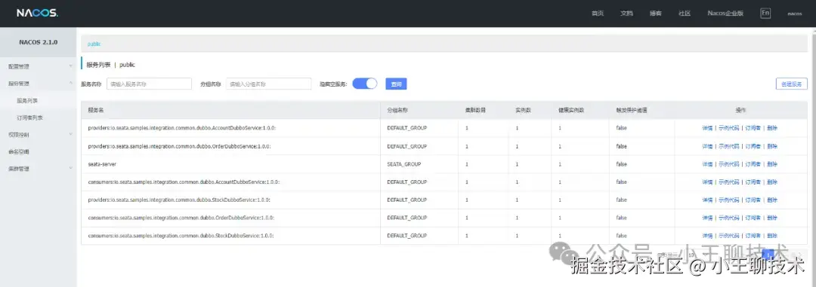
Task: Click the false value in seata-server row
Action: tap(621, 164)
